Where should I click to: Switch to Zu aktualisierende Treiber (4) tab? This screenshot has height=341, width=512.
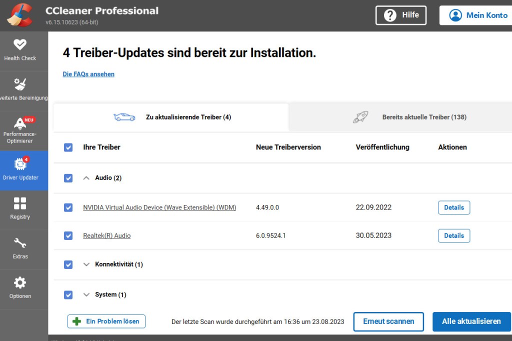171,117
